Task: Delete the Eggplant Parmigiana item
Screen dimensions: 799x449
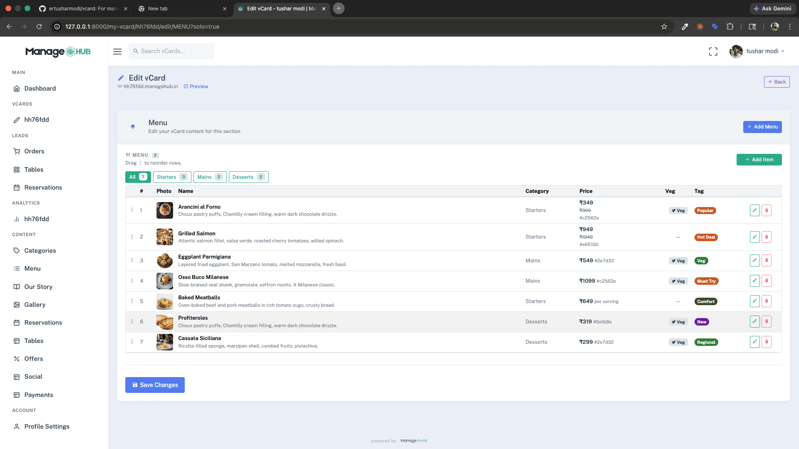Action: click(x=767, y=261)
